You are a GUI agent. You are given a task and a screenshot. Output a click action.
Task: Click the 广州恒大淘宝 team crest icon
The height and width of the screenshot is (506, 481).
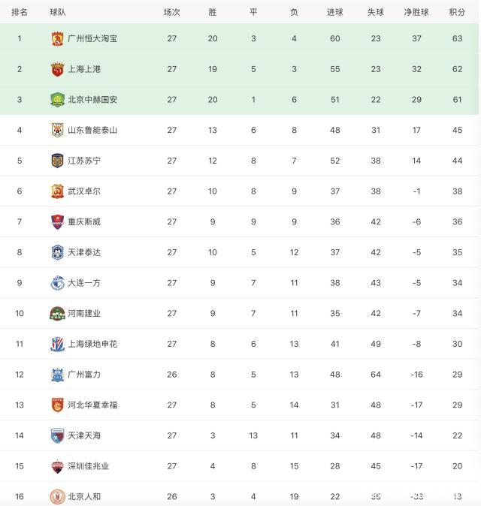point(57,38)
